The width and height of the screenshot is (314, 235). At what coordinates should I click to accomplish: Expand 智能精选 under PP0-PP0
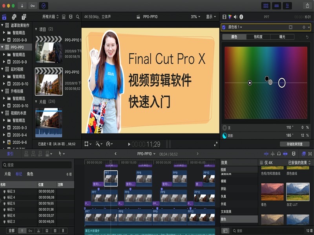pos(4,54)
